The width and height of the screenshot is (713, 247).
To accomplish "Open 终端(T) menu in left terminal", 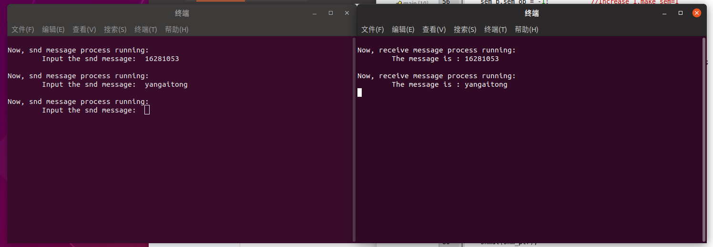I will [146, 30].
